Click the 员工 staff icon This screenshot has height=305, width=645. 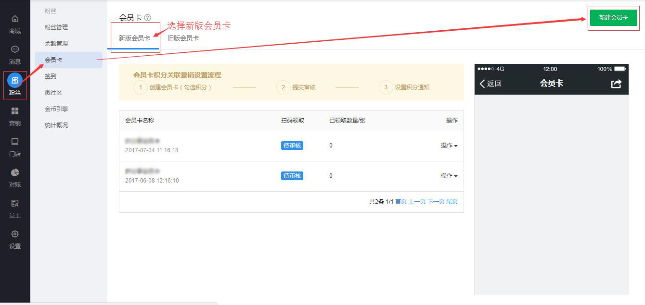click(x=15, y=203)
